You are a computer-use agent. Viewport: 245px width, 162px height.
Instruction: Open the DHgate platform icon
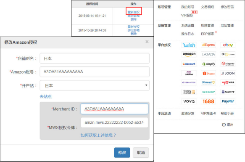click(x=228, y=54)
